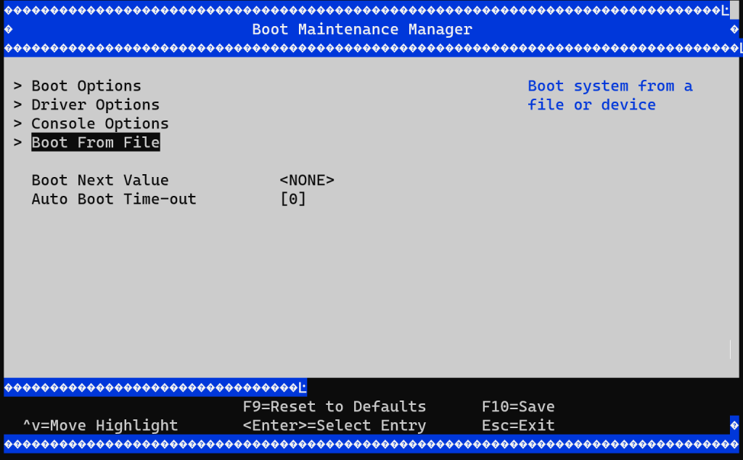Viewport: 743px width, 460px height.
Task: Edit the Auto Boot Time-out [0] field
Action: pyautogui.click(x=293, y=200)
